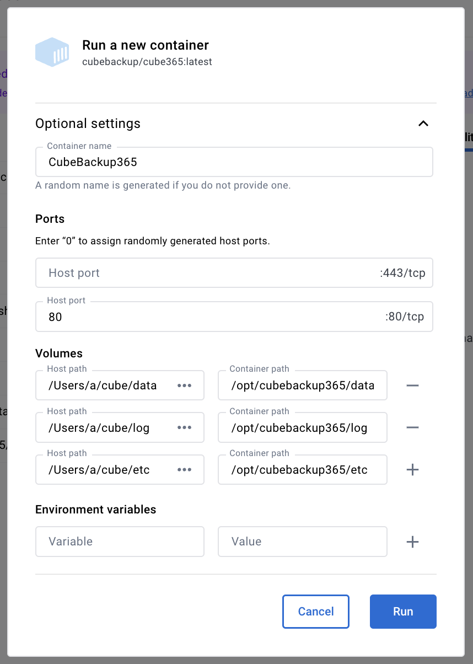Click the Host port field for 80/tcp
This screenshot has width=473, height=664.
234,317
